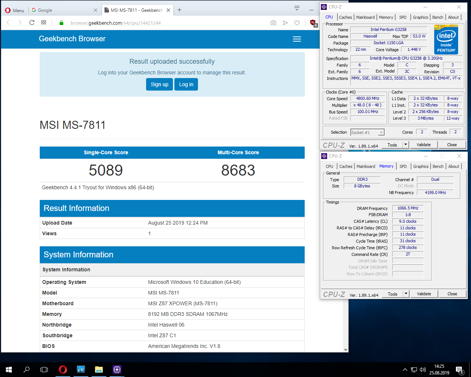471x377 pixels.
Task: Go forward in Opera browser
Action: click(x=20, y=22)
